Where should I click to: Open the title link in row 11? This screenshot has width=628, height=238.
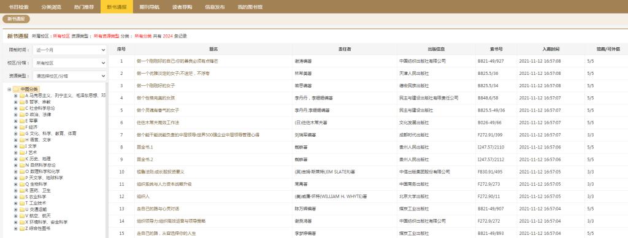pyautogui.click(x=164, y=184)
